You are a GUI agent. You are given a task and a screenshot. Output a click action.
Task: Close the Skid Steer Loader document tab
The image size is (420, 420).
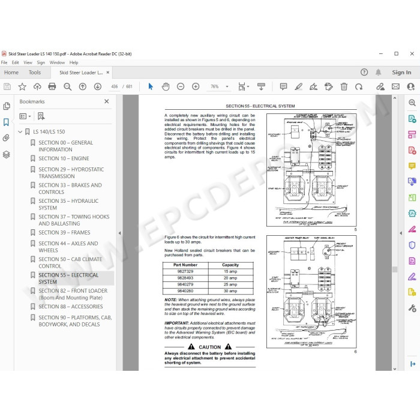click(107, 73)
